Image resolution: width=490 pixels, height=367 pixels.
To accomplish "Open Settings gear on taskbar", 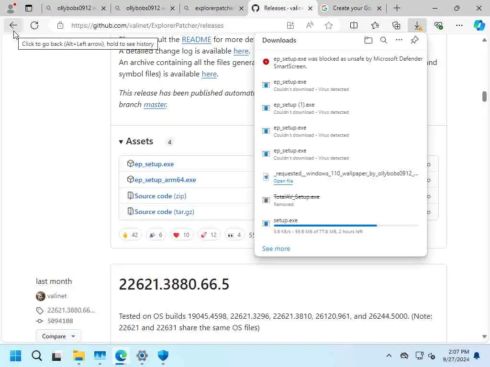I will coord(142,356).
